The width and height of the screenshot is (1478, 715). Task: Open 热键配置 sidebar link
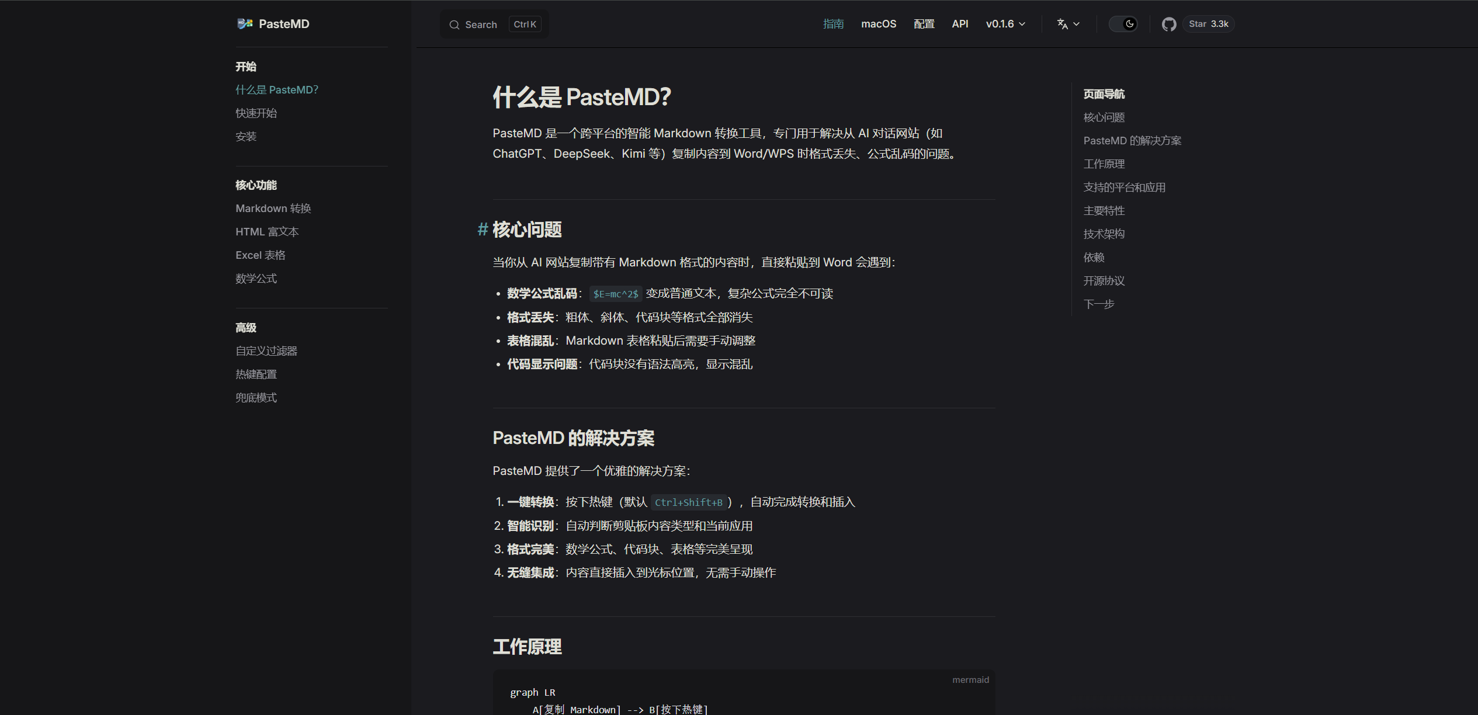pos(256,374)
